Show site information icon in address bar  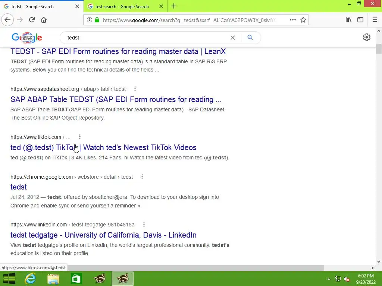point(90,20)
